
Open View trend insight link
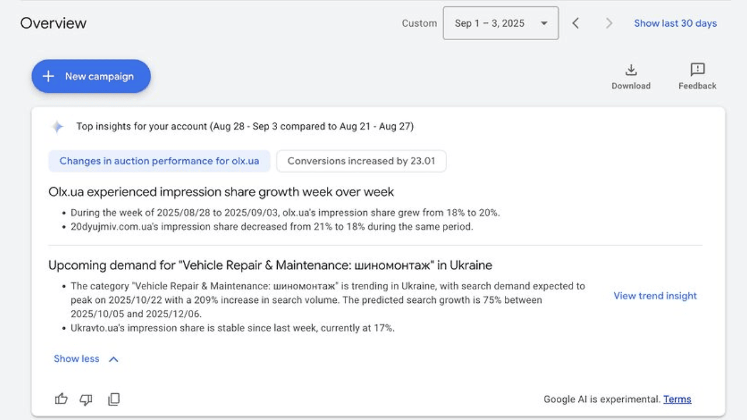coord(655,296)
